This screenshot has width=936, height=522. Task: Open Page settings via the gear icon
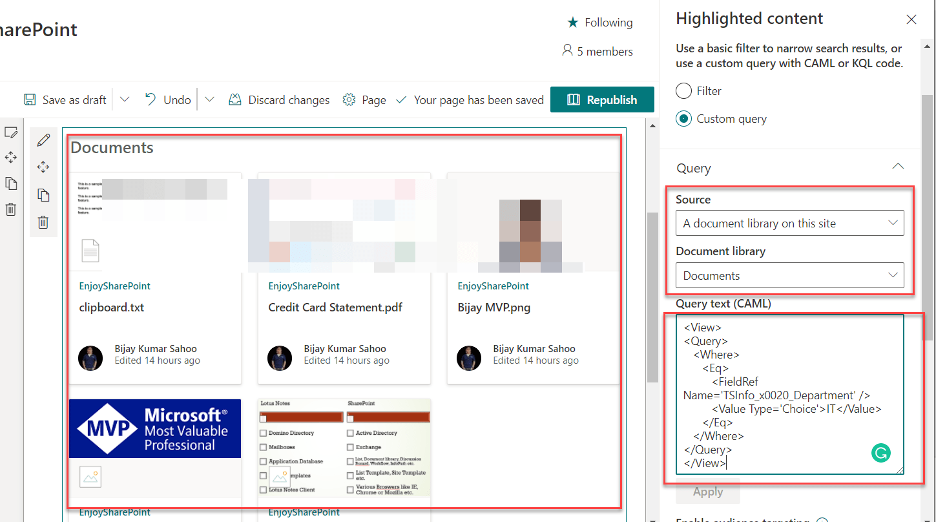pos(348,99)
